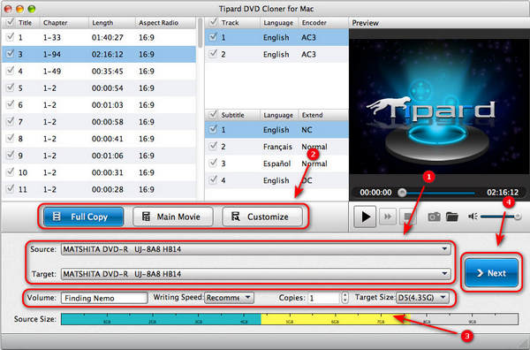Toggle checkbox for subtitle 1 English

pos(213,129)
